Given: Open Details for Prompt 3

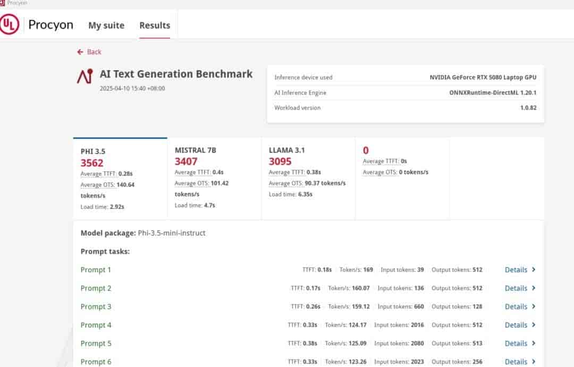Looking at the screenshot, I should (516, 306).
